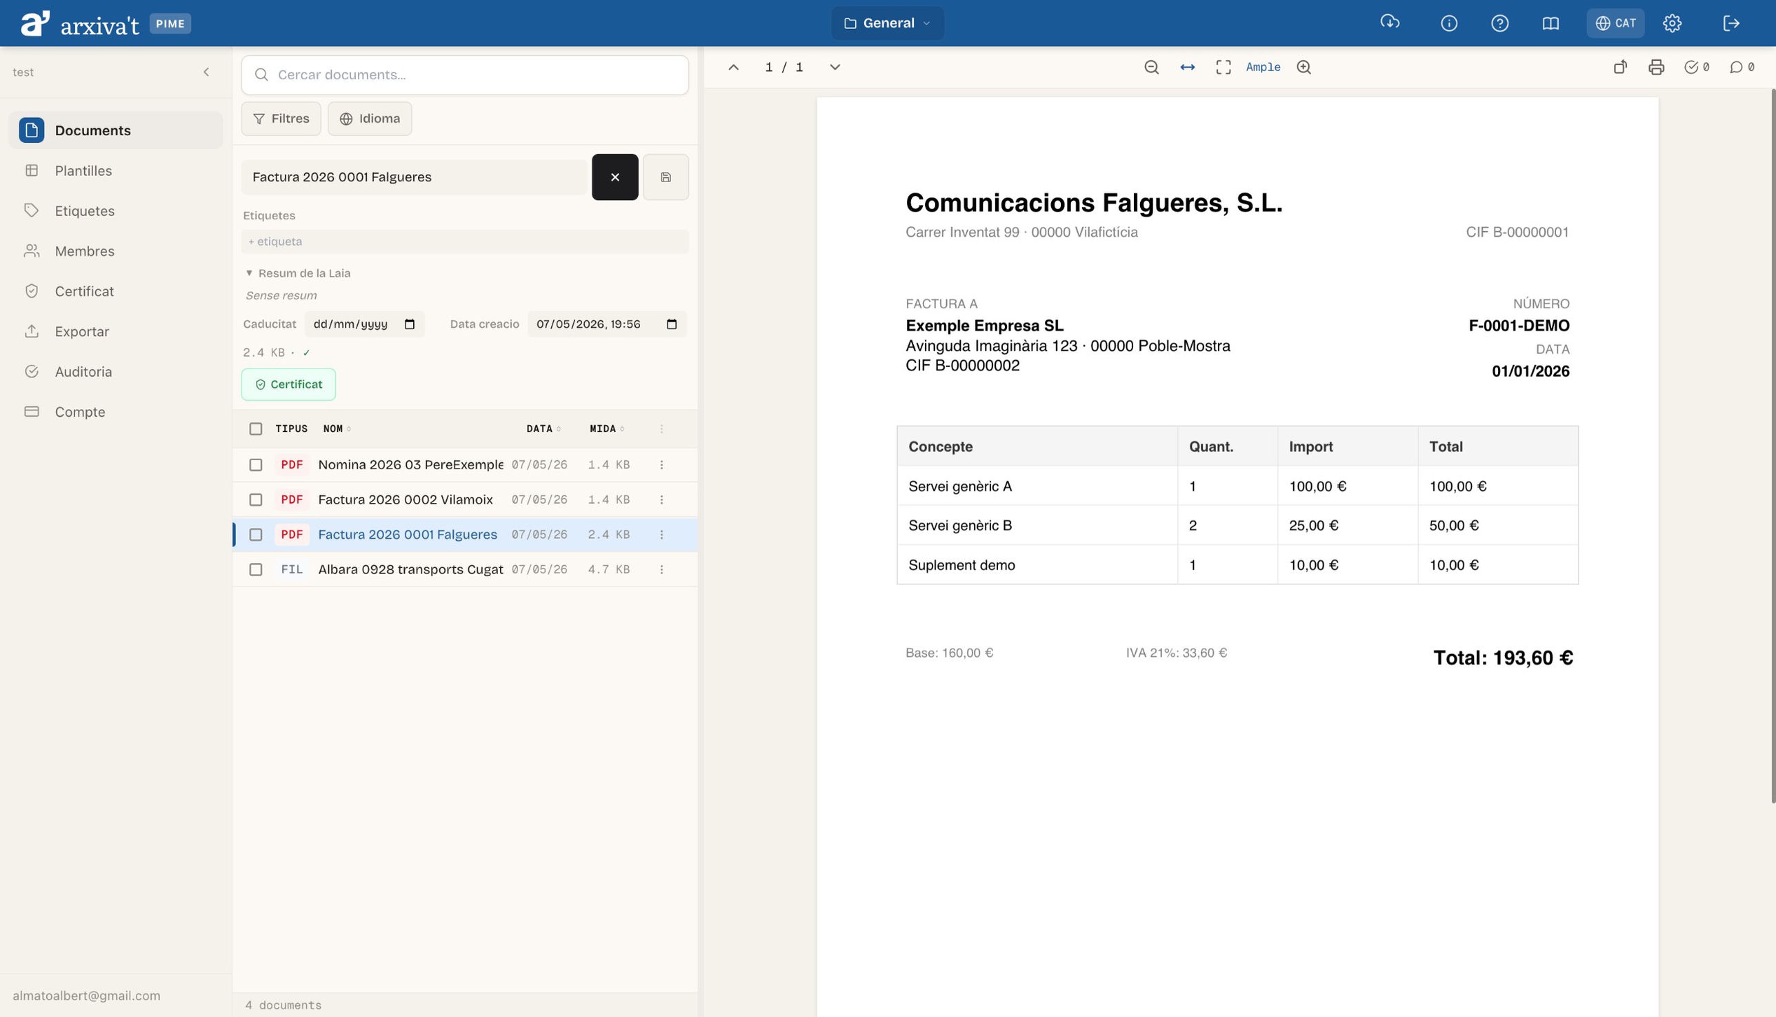This screenshot has height=1017, width=1776.
Task: Close the document details with X button
Action: (615, 177)
